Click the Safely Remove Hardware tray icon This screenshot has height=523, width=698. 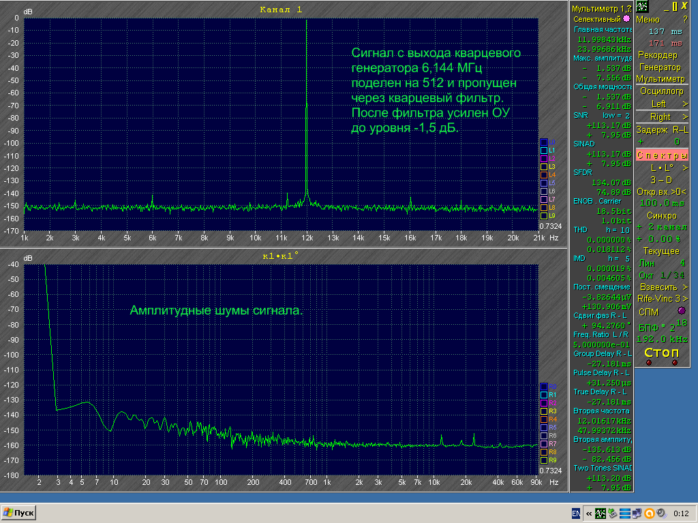613,513
